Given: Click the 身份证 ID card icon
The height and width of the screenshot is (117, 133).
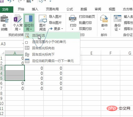Looking at the screenshot, I should point(118,19).
